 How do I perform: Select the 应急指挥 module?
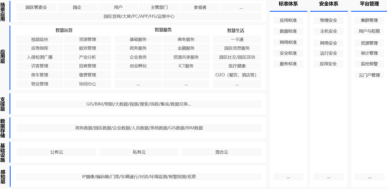point(40,48)
